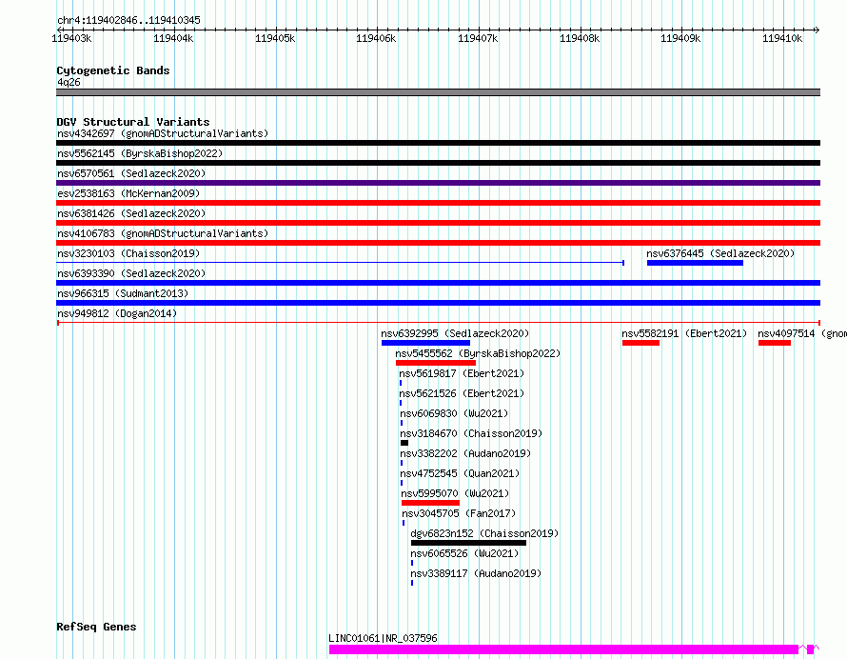Click the 119407k ruler tick label

click(478, 38)
